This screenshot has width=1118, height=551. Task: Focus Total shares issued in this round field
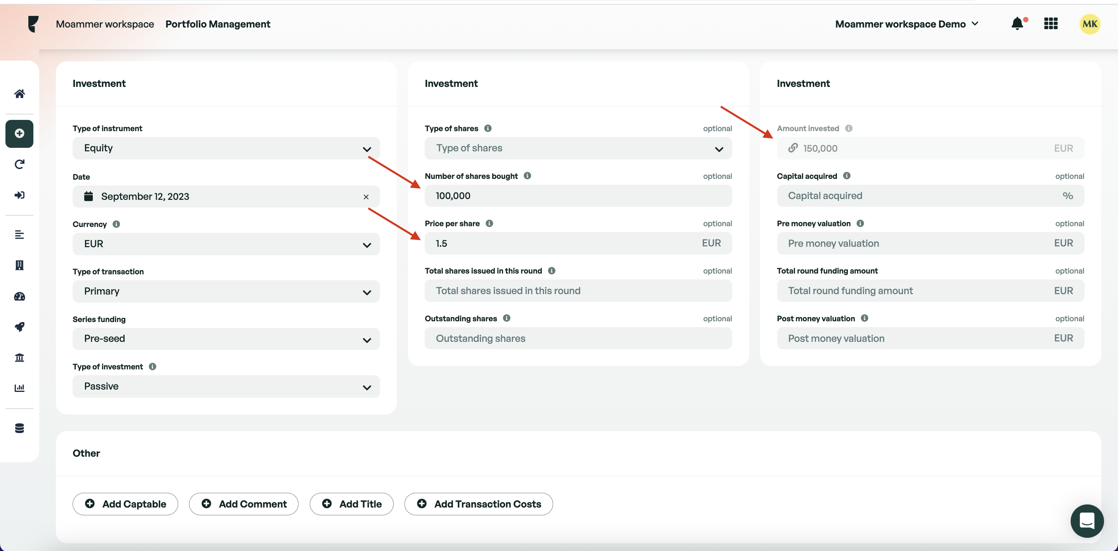(x=578, y=291)
